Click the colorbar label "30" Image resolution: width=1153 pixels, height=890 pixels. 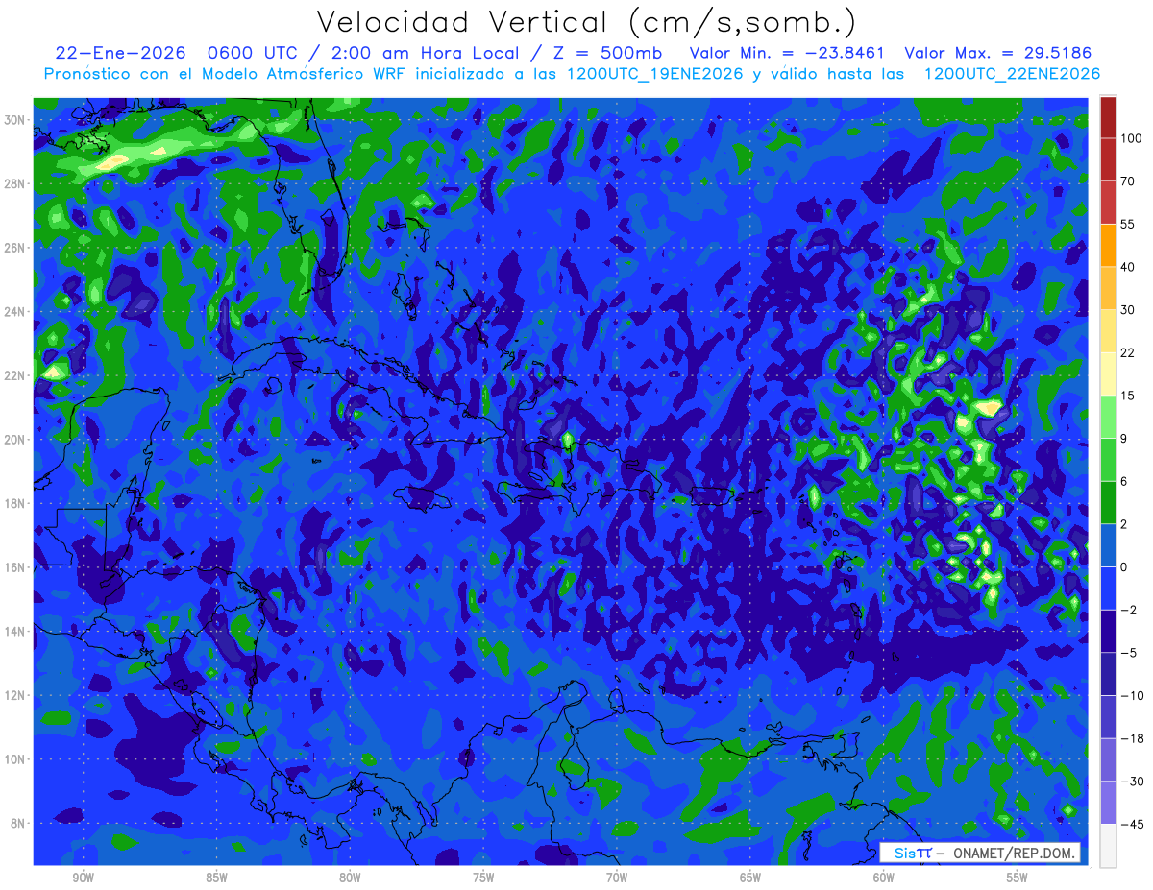click(x=1128, y=309)
